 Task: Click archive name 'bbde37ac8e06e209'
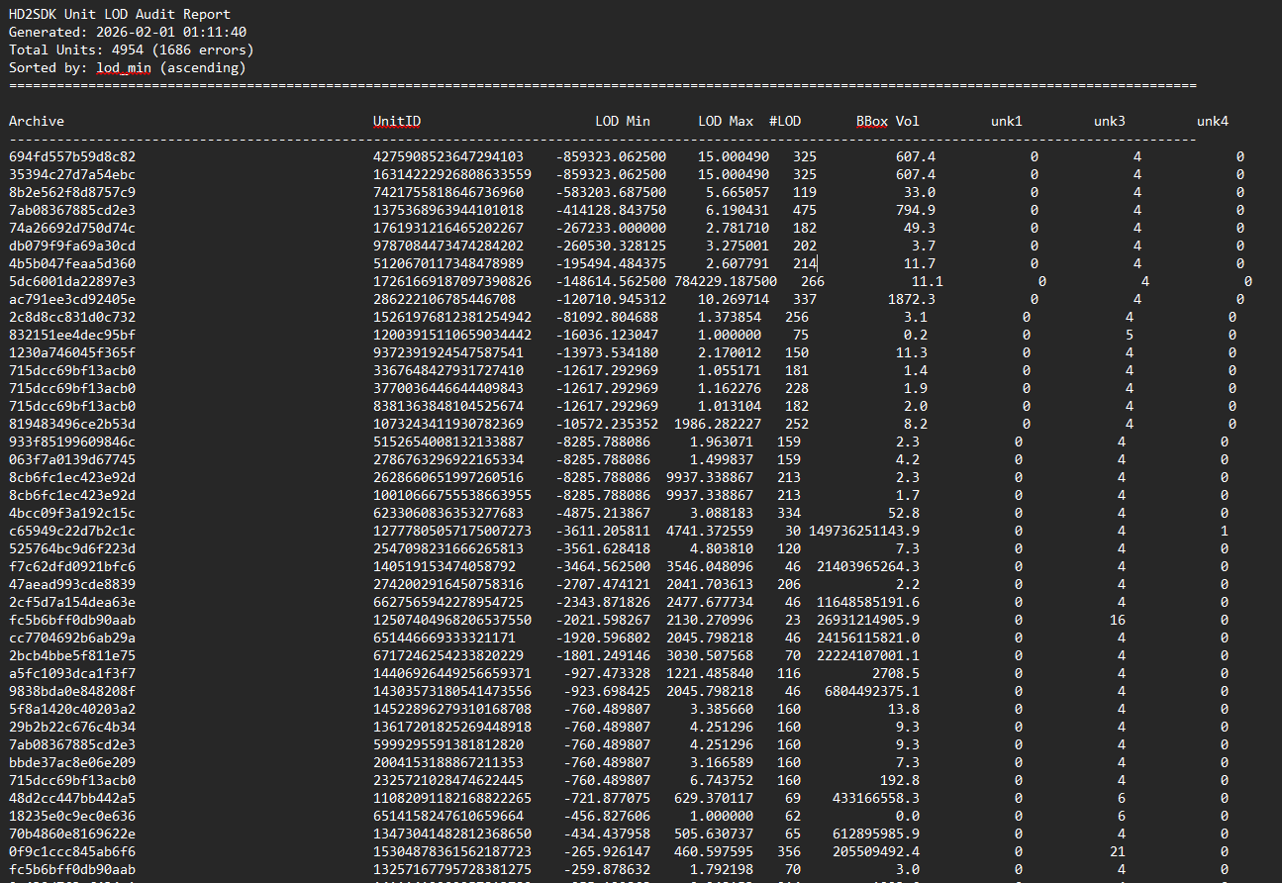(72, 763)
